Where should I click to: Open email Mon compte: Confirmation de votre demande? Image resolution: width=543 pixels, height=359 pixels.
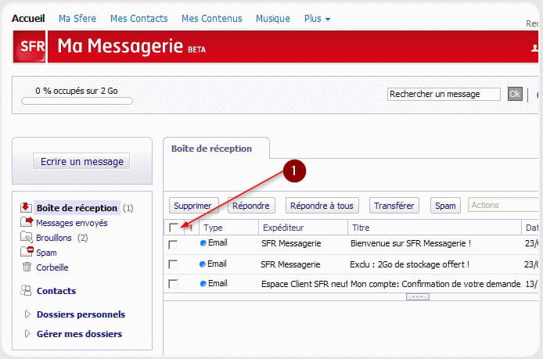[435, 284]
